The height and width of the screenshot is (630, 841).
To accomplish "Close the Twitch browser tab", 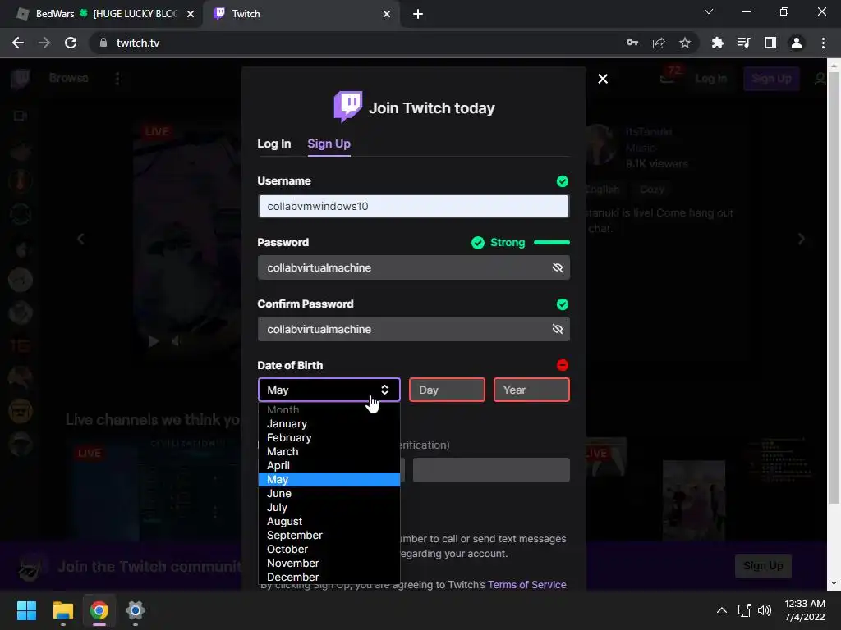I will pyautogui.click(x=387, y=14).
